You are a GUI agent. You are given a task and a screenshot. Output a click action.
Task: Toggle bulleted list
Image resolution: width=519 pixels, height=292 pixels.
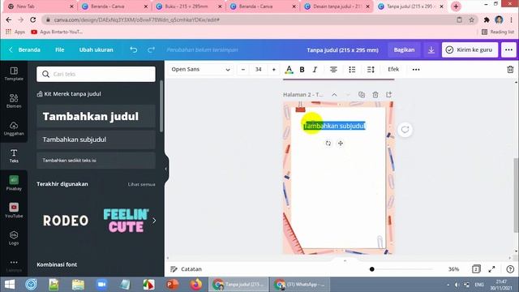point(352,70)
